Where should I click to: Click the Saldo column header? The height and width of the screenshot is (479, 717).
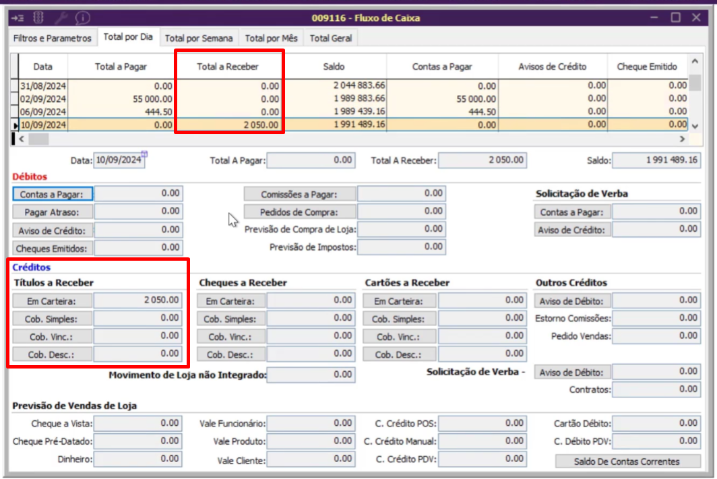coord(334,67)
